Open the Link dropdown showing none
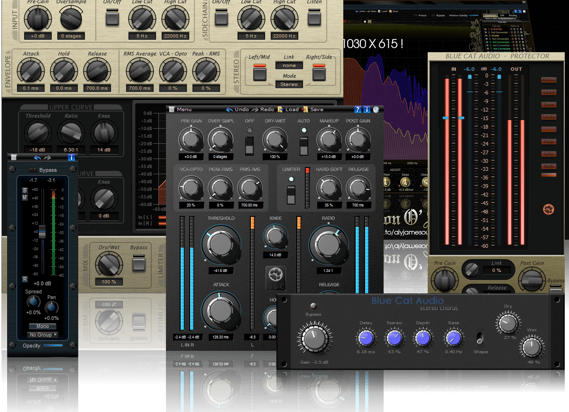 pos(289,66)
